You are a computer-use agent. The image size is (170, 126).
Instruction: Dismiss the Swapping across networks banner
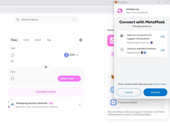(x=80, y=105)
